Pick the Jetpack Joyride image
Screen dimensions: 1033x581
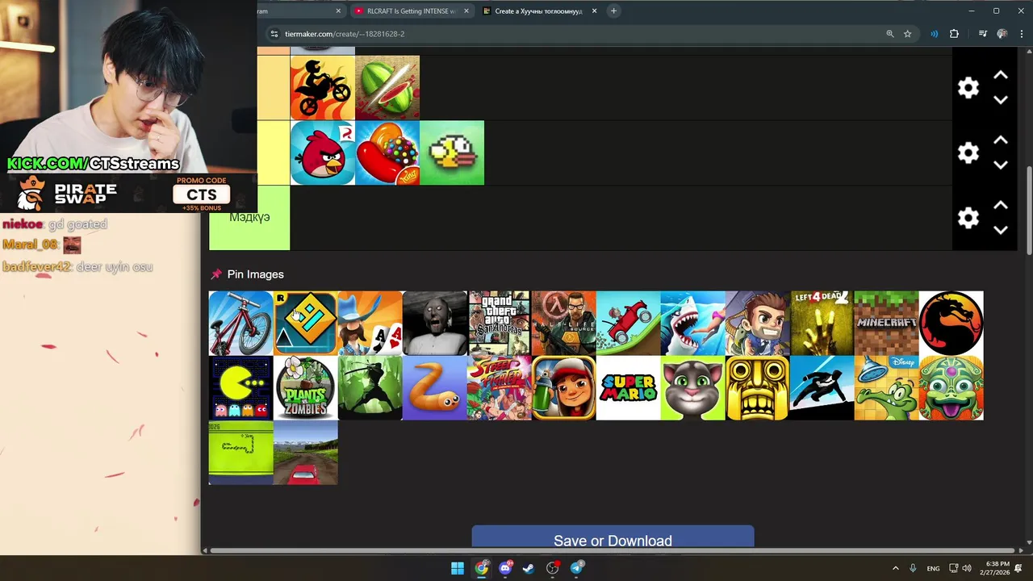[x=757, y=324]
